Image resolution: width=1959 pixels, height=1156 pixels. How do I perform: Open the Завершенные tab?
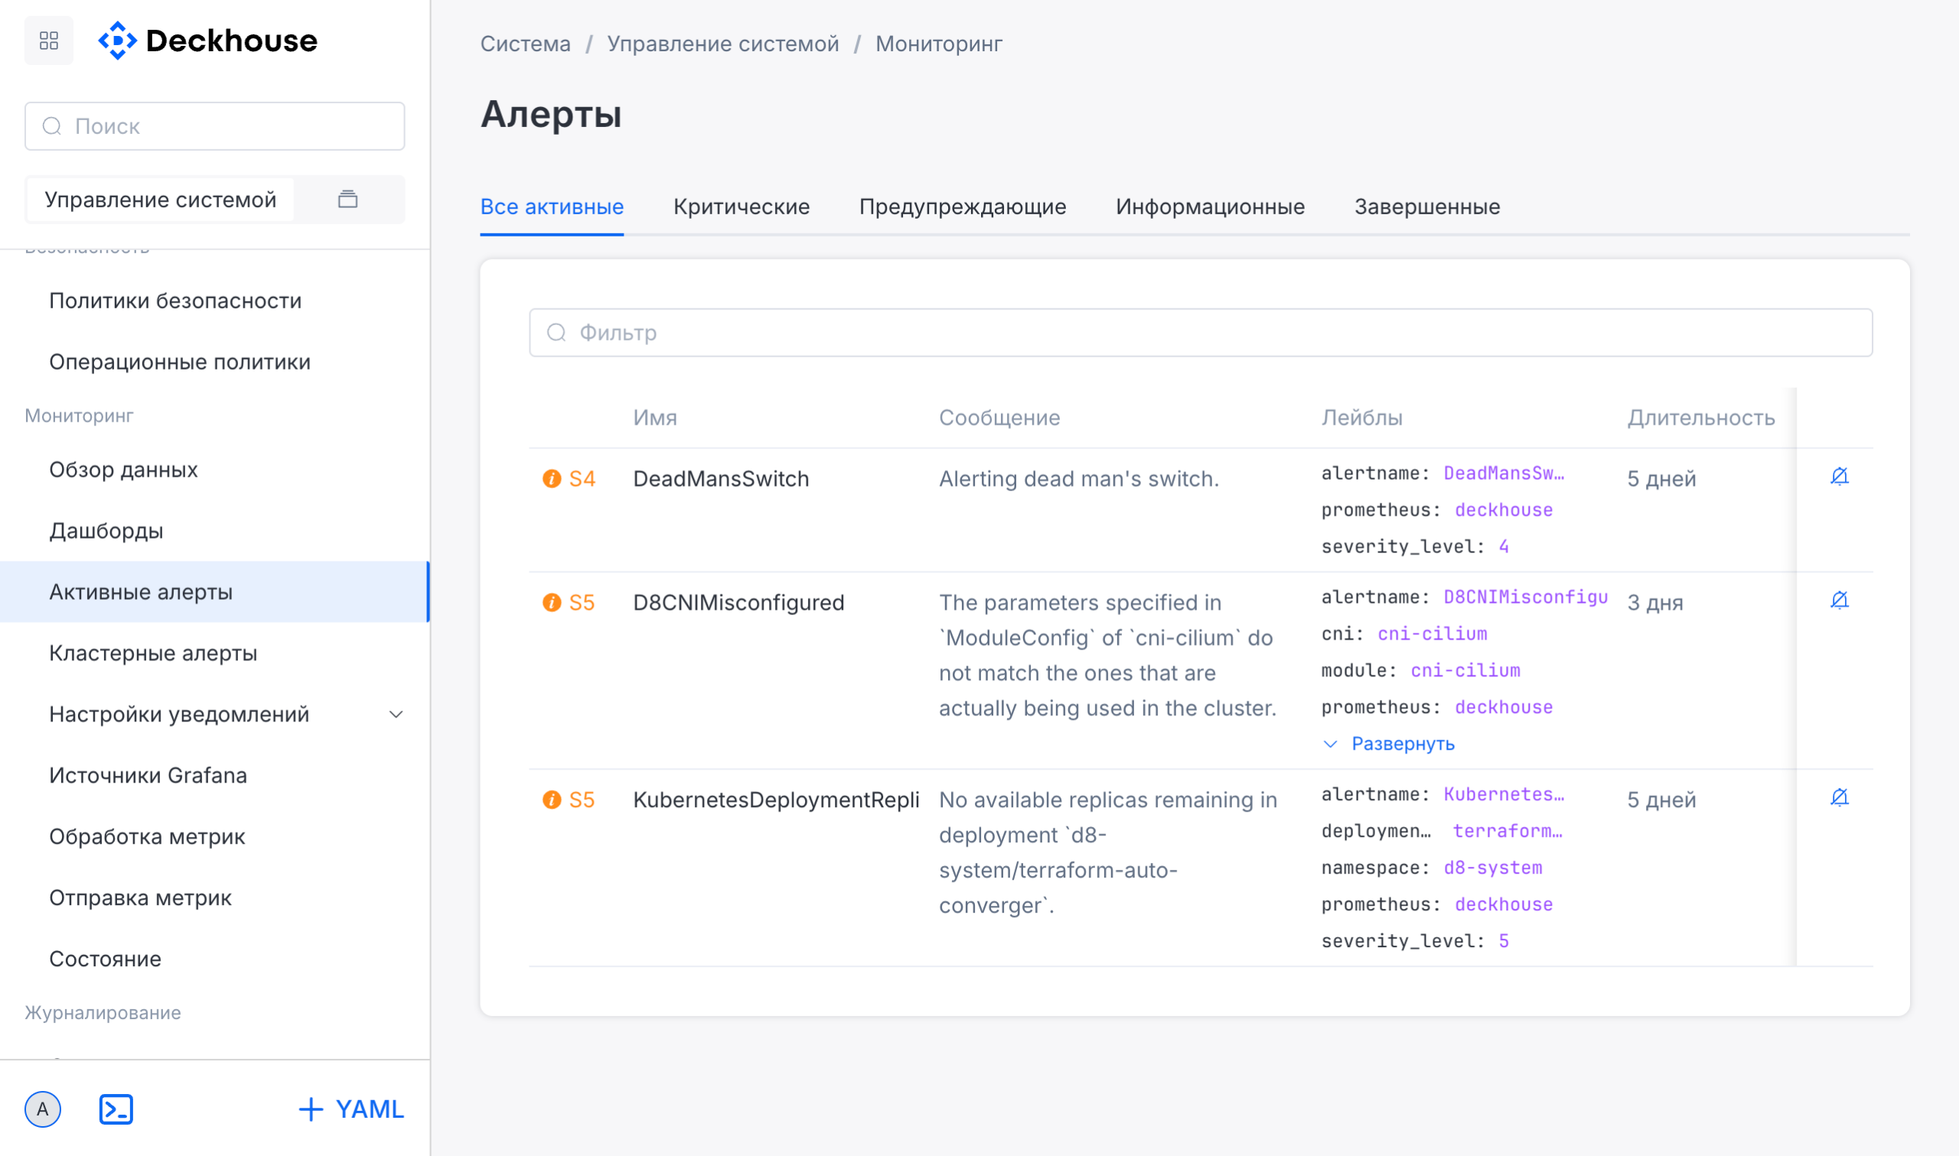(1426, 207)
